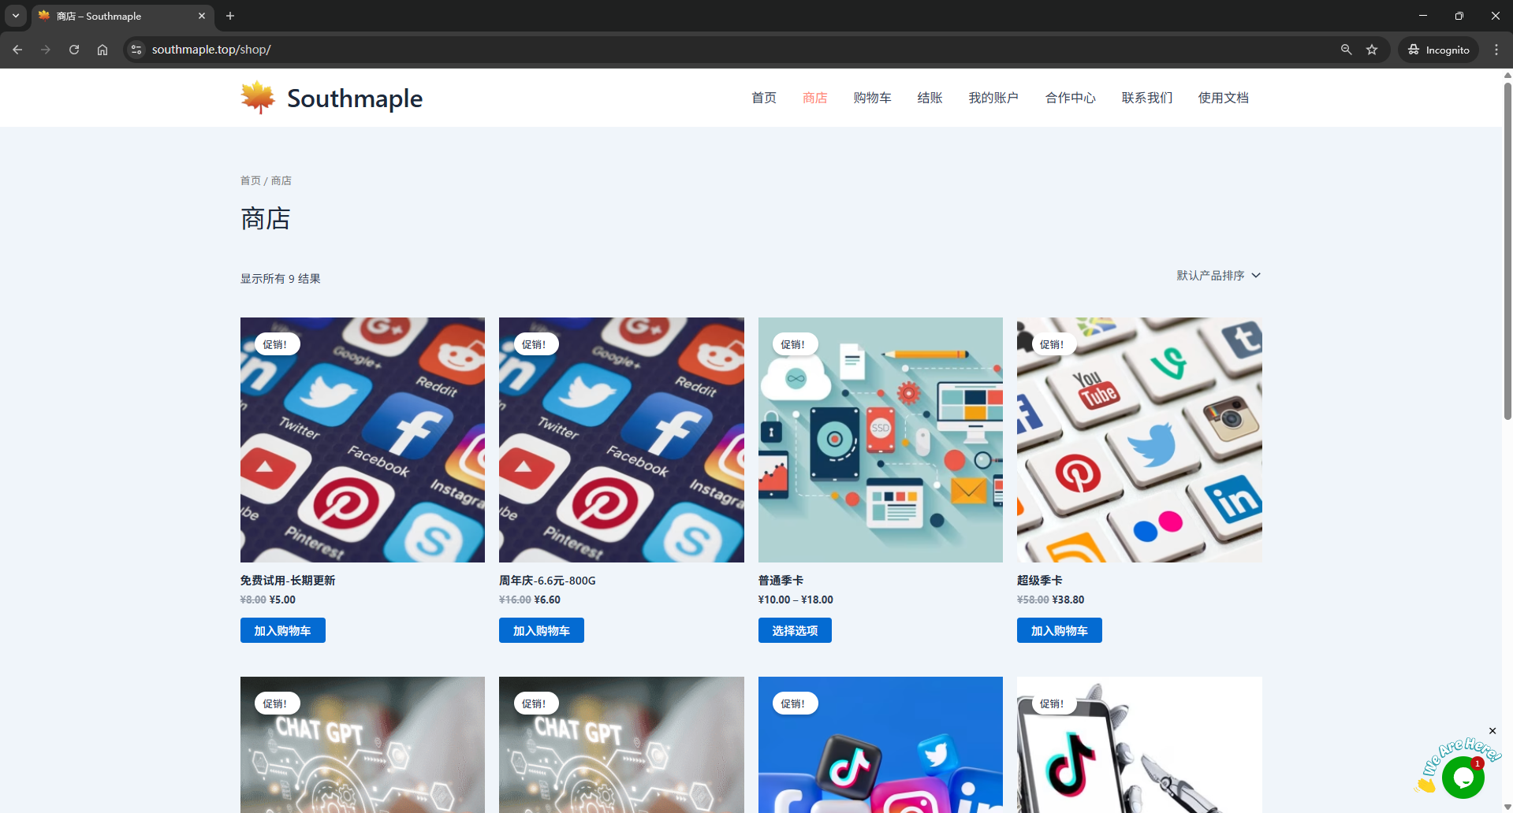Bookmark this page with the star icon
The width and height of the screenshot is (1513, 813).
pos(1372,50)
